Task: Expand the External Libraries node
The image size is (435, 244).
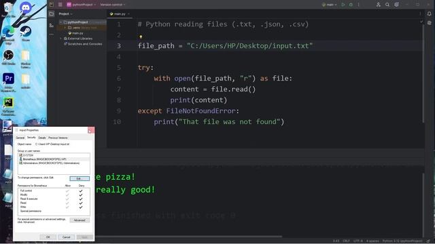Action: coord(60,39)
